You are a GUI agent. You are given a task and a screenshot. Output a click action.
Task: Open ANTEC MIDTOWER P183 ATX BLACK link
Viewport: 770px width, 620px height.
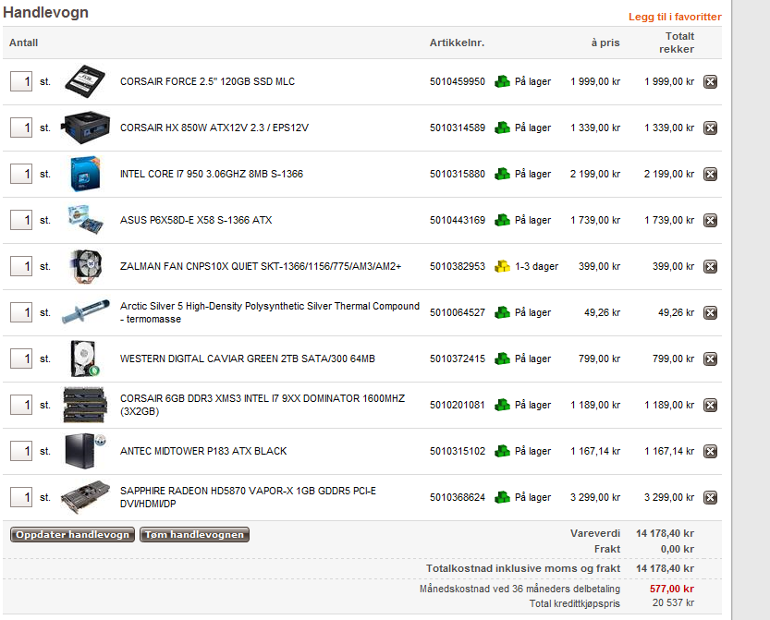203,451
